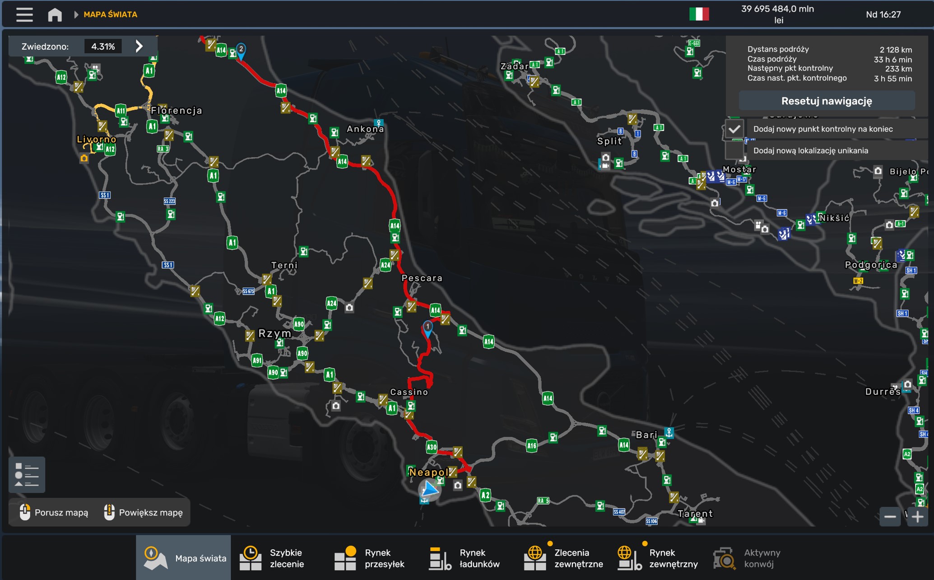This screenshot has width=934, height=580.
Task: Click the Terni city label
Action: pyautogui.click(x=284, y=265)
